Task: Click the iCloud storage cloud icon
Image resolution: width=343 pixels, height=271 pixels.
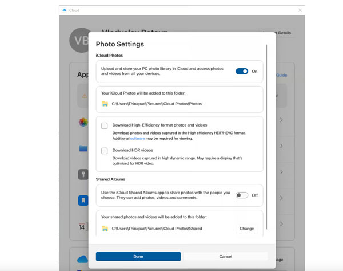Action: point(83,259)
